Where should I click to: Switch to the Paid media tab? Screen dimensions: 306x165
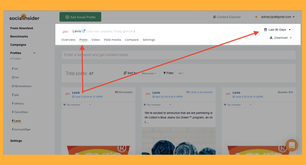[x=112, y=40]
